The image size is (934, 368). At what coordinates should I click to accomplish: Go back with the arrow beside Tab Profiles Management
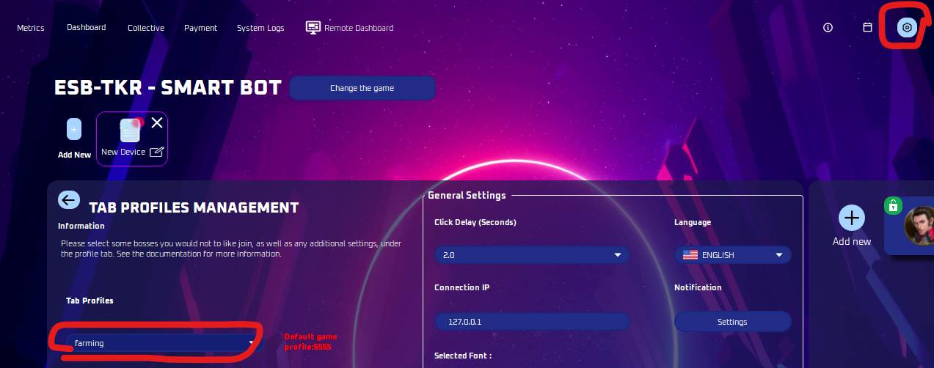[x=69, y=200]
